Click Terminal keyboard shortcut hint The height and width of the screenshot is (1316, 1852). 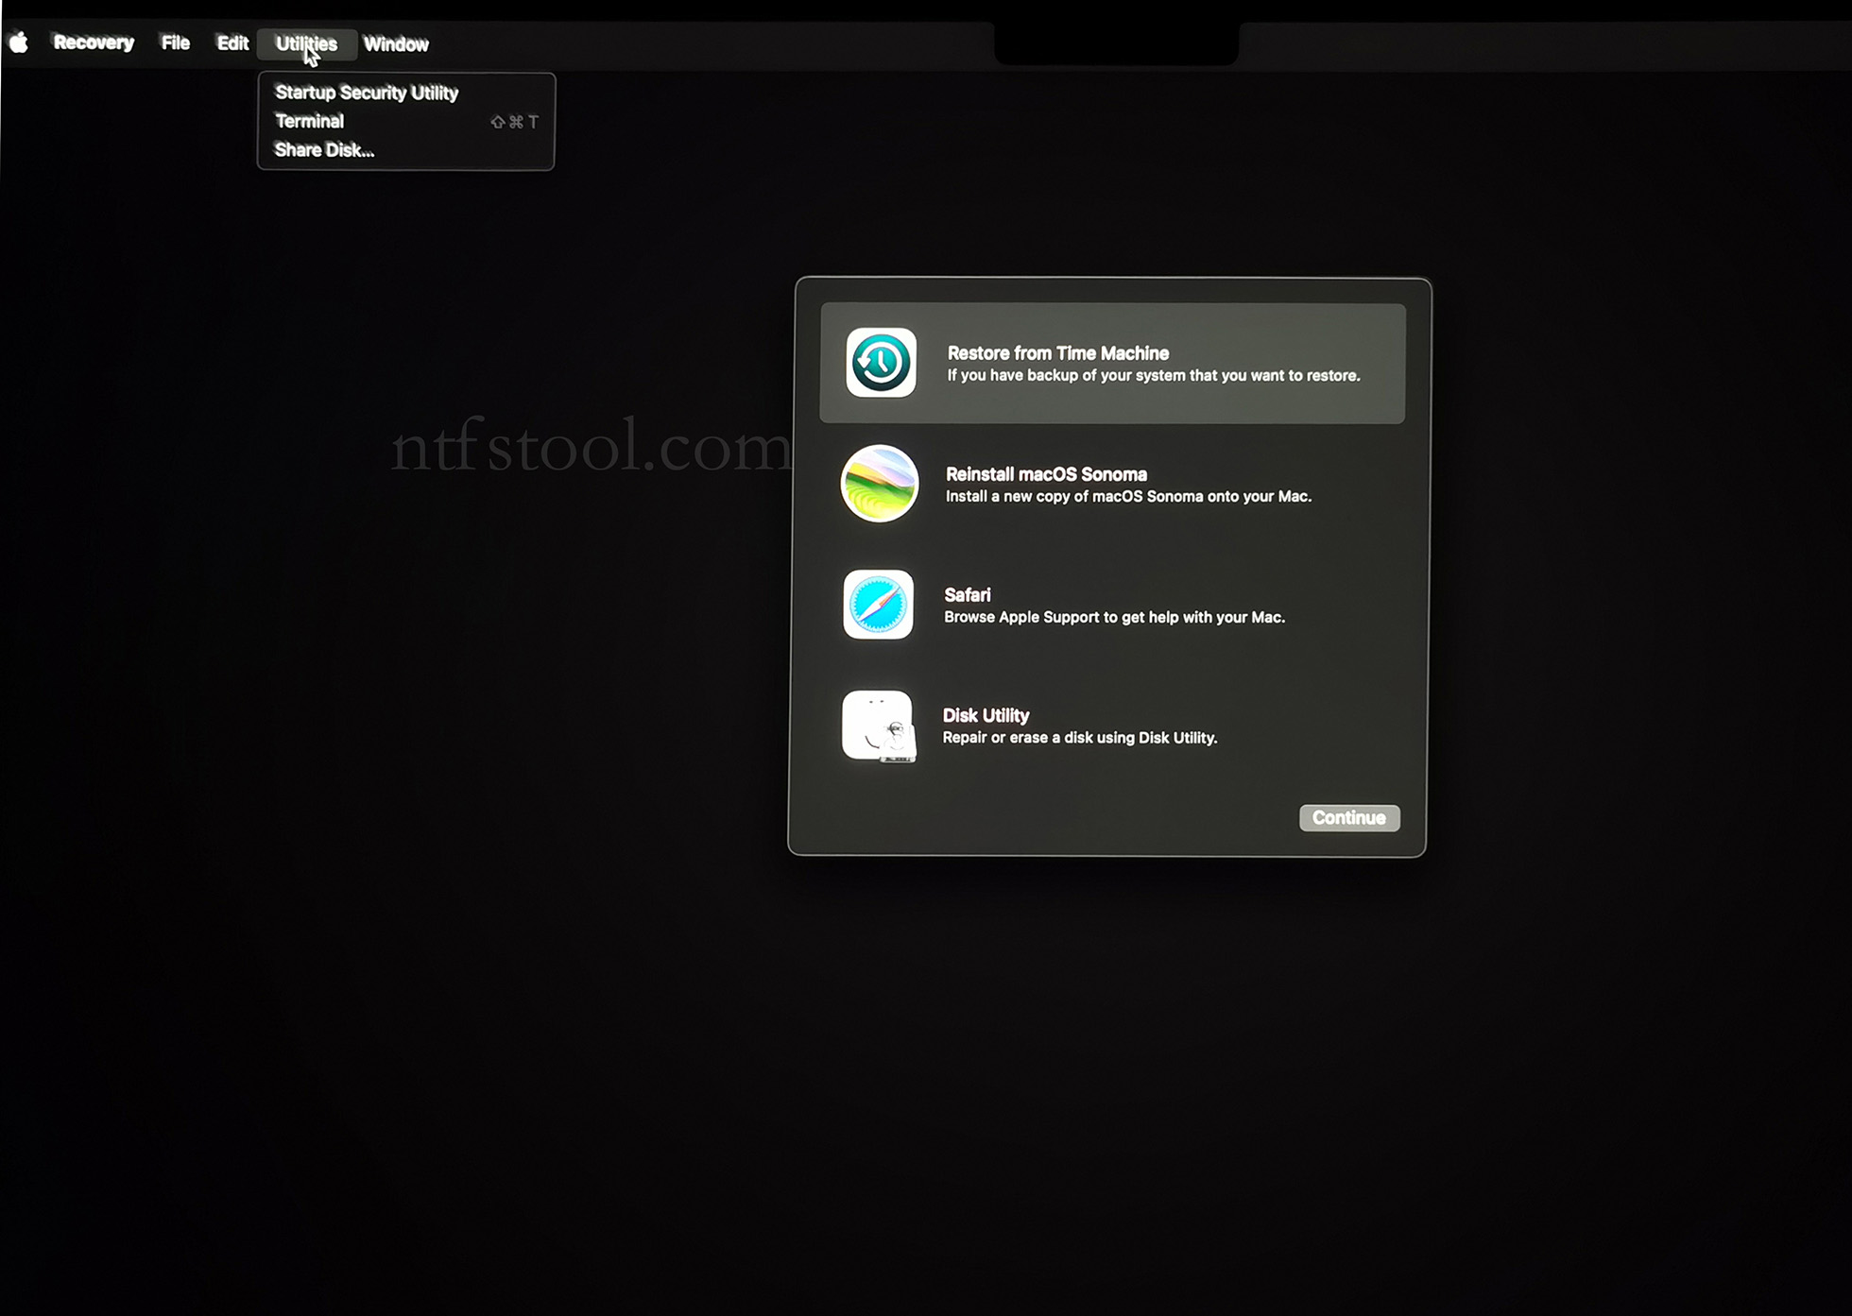[x=514, y=122]
